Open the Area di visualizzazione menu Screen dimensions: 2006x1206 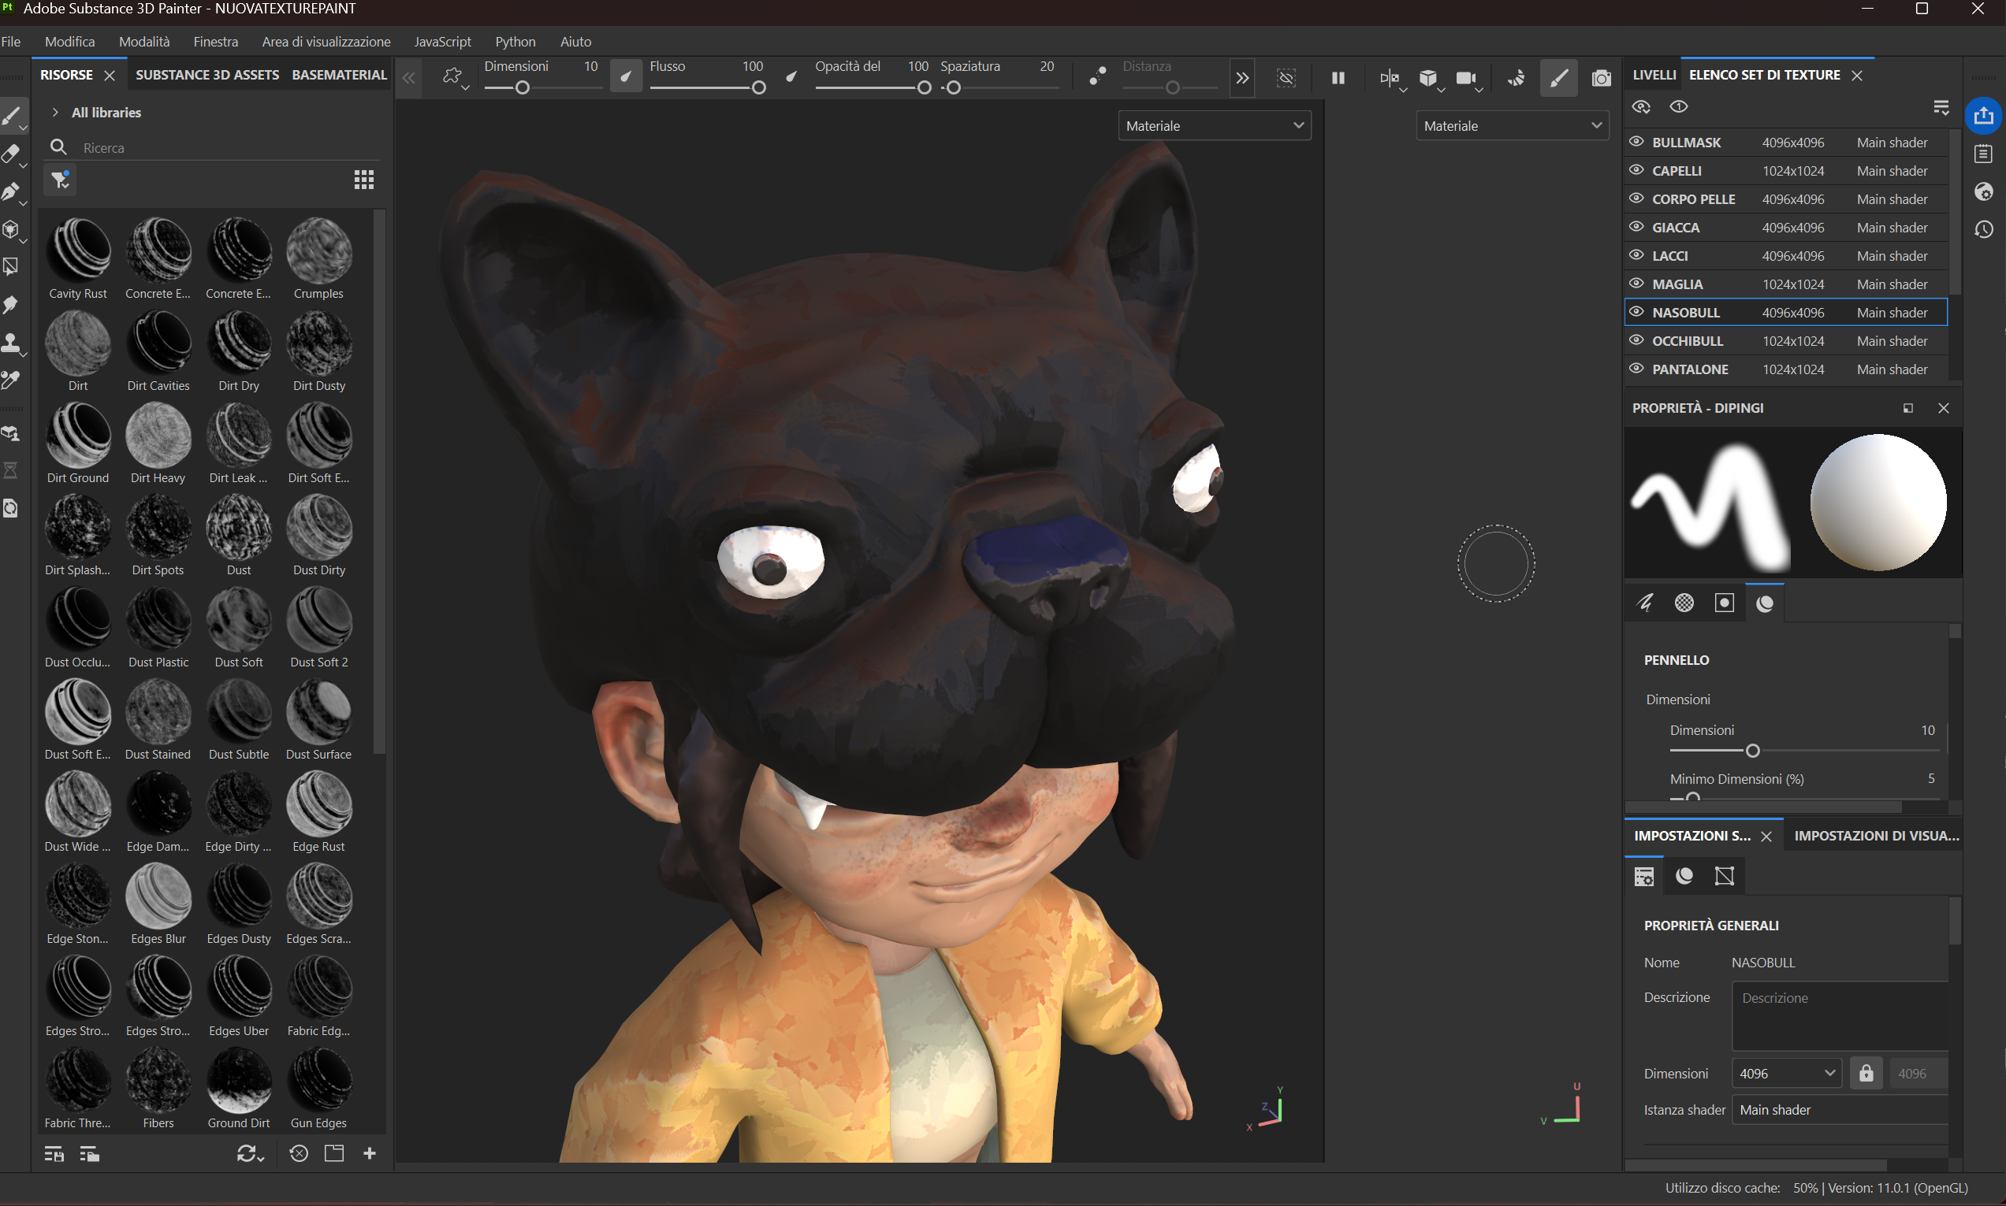coord(326,42)
